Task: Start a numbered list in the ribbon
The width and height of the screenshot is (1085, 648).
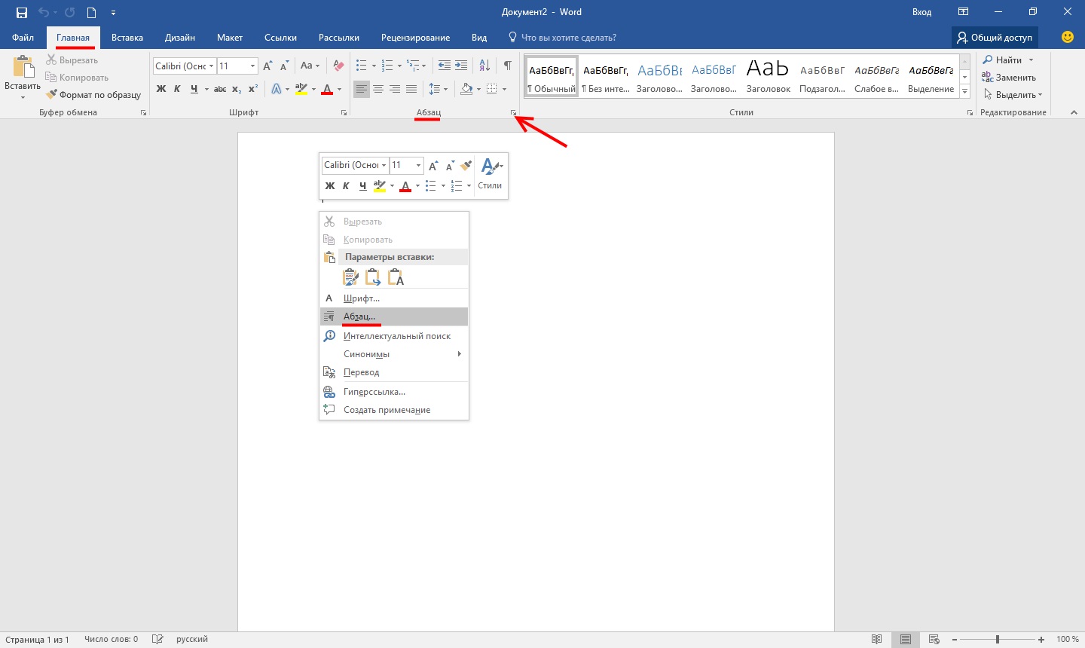Action: (387, 66)
